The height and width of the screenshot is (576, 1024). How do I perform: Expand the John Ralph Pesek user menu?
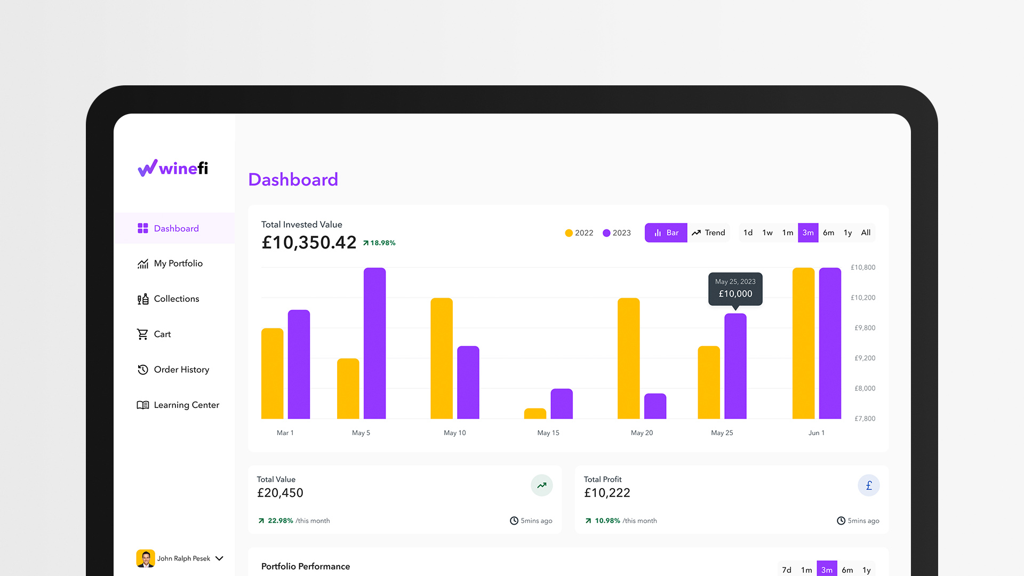tap(219, 558)
